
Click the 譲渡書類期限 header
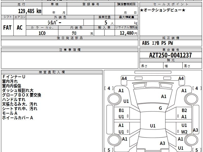[126, 4]
